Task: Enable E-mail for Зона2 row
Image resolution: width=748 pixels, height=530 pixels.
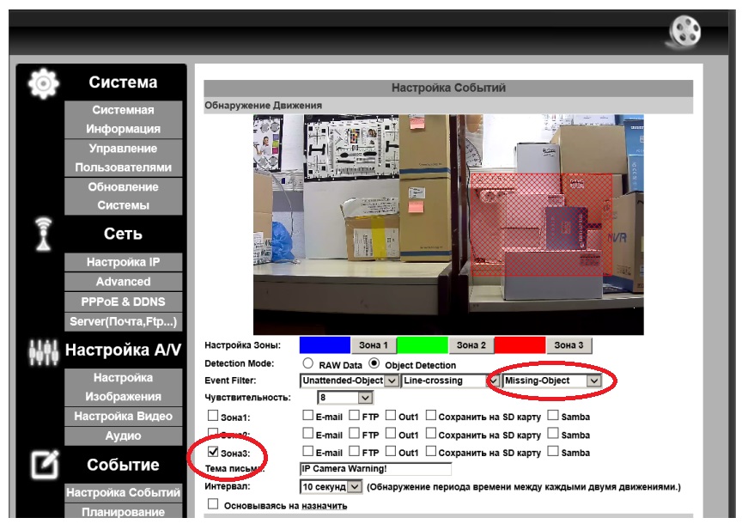Action: pos(307,433)
